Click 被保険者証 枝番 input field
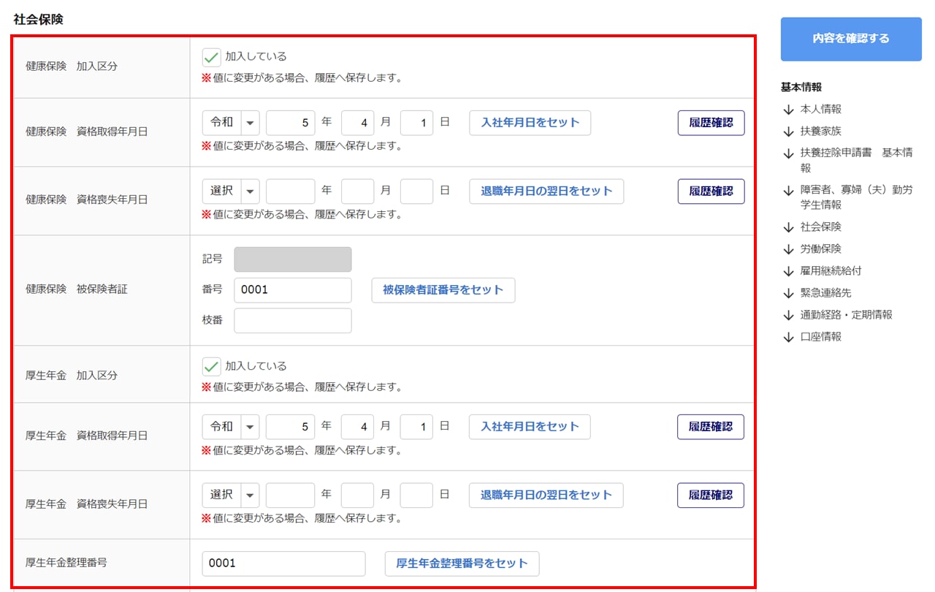This screenshot has width=935, height=592. click(x=293, y=321)
